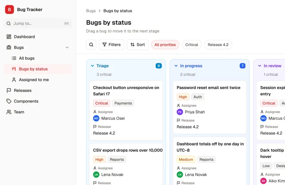
Task: Select the All priorities filter chip
Action: 165,45
